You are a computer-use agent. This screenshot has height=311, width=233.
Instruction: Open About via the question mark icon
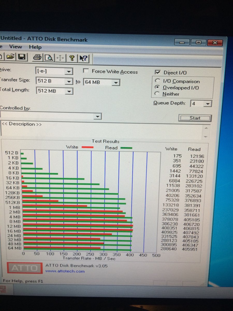coord(72,58)
